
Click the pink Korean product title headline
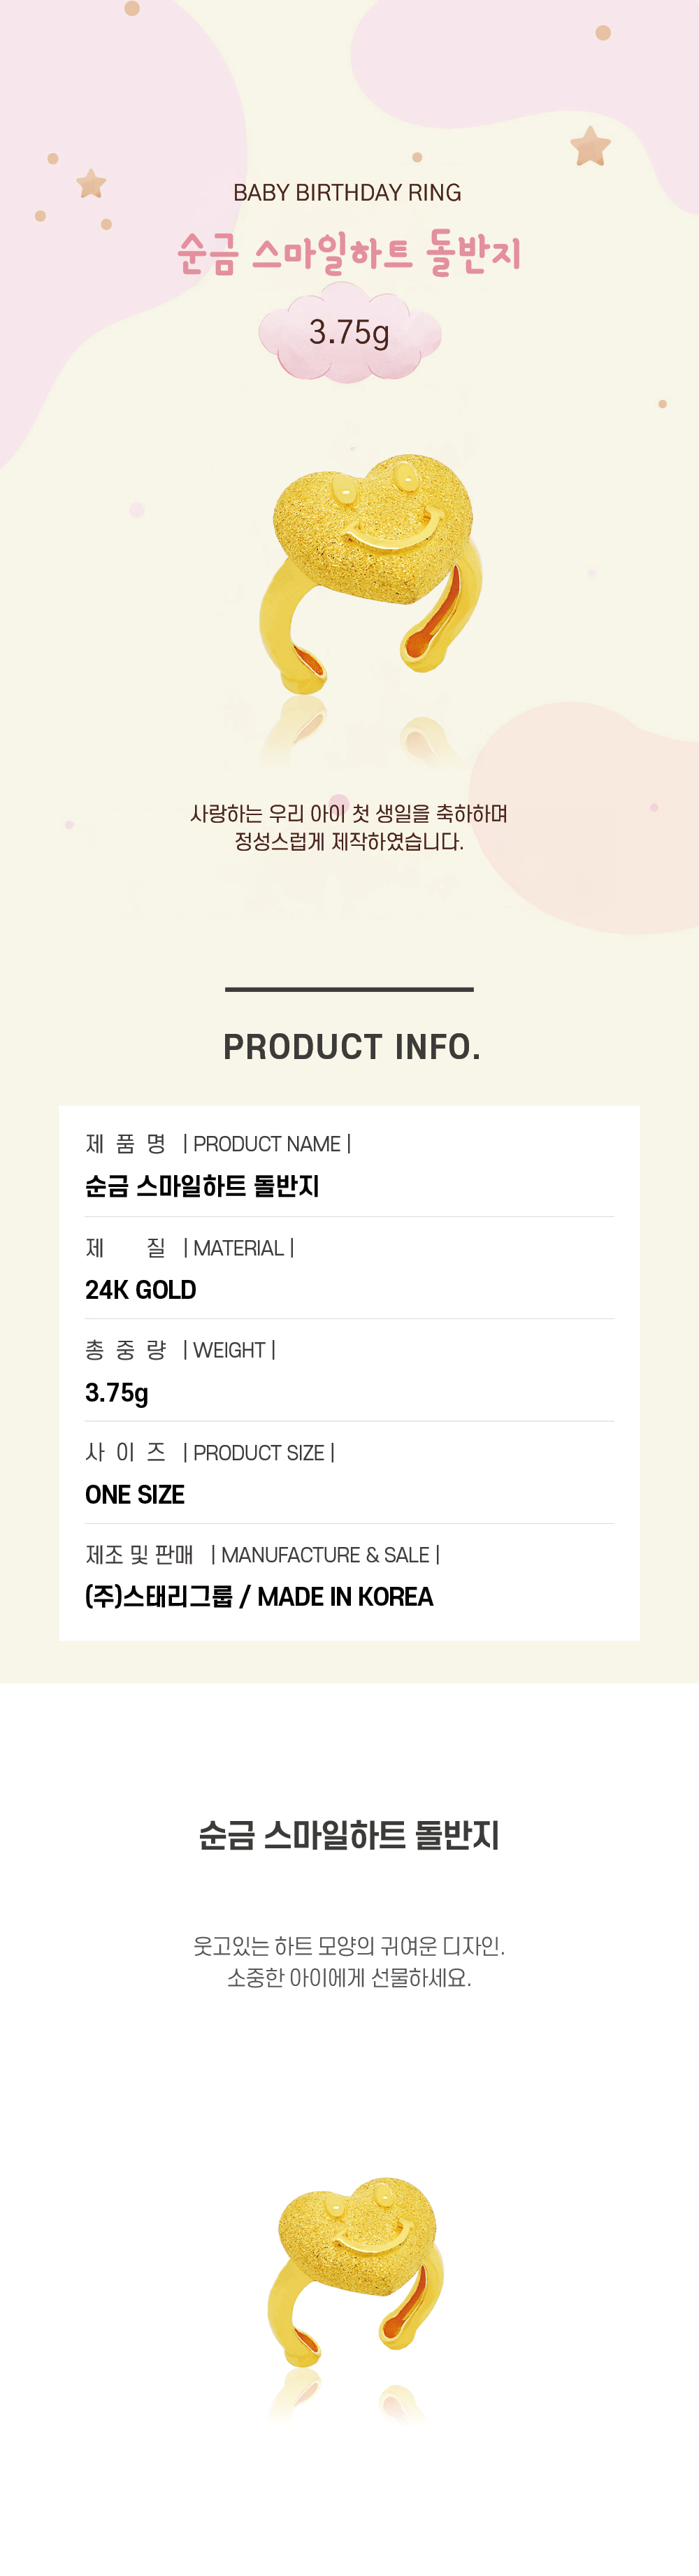(x=349, y=253)
